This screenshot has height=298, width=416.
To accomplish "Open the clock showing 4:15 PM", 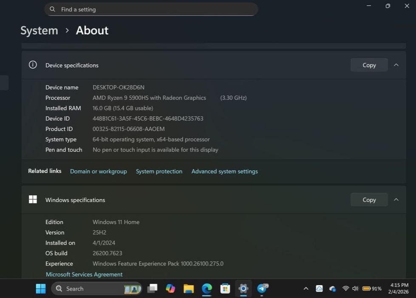I will pyautogui.click(x=398, y=289).
